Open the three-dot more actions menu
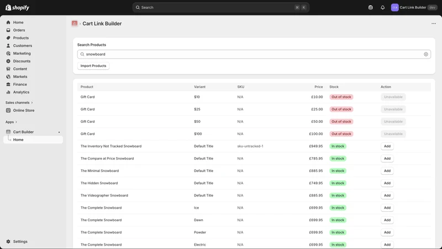Screen dimensions: 442x249 pos(434,23)
